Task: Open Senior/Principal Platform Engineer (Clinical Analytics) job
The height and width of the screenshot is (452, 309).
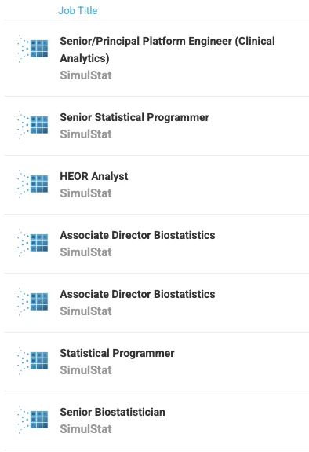Action: point(168,50)
